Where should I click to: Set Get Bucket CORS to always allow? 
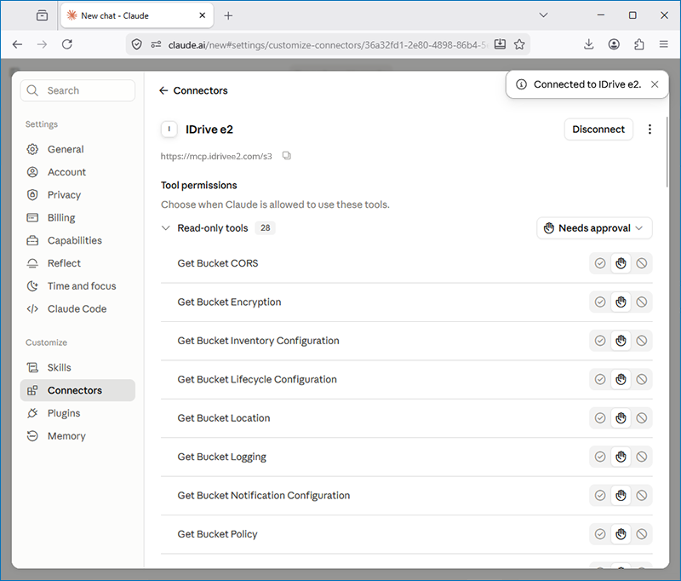tap(600, 263)
